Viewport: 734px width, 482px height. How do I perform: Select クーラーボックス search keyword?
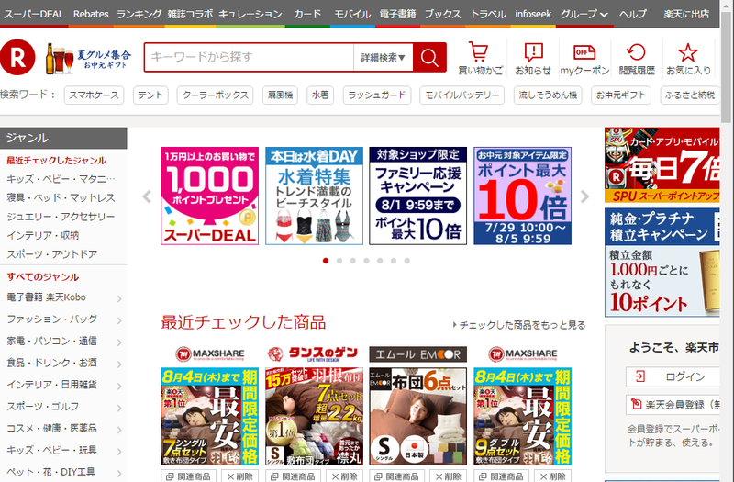pos(215,95)
